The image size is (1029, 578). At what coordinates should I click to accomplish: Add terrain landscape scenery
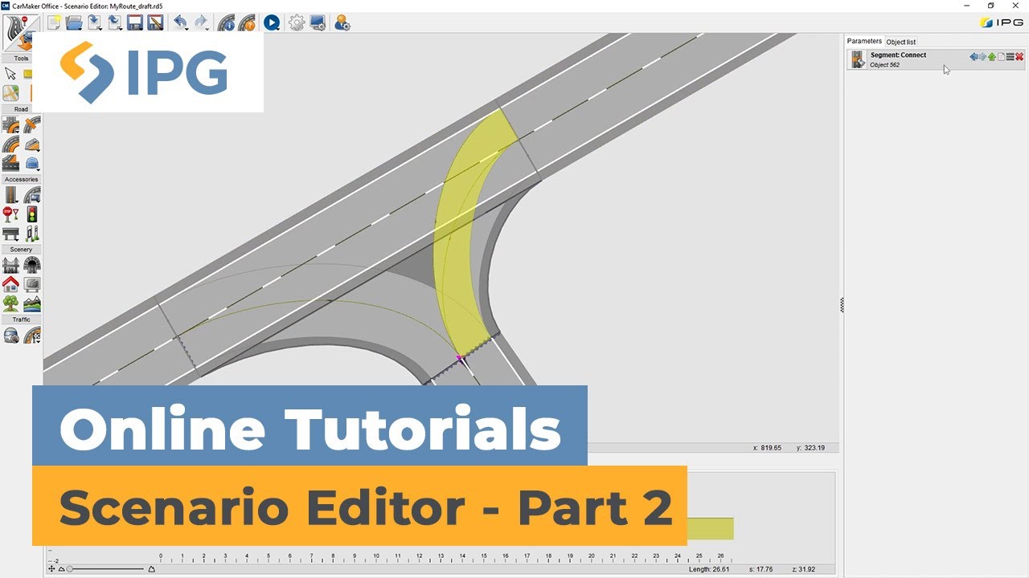[32, 303]
